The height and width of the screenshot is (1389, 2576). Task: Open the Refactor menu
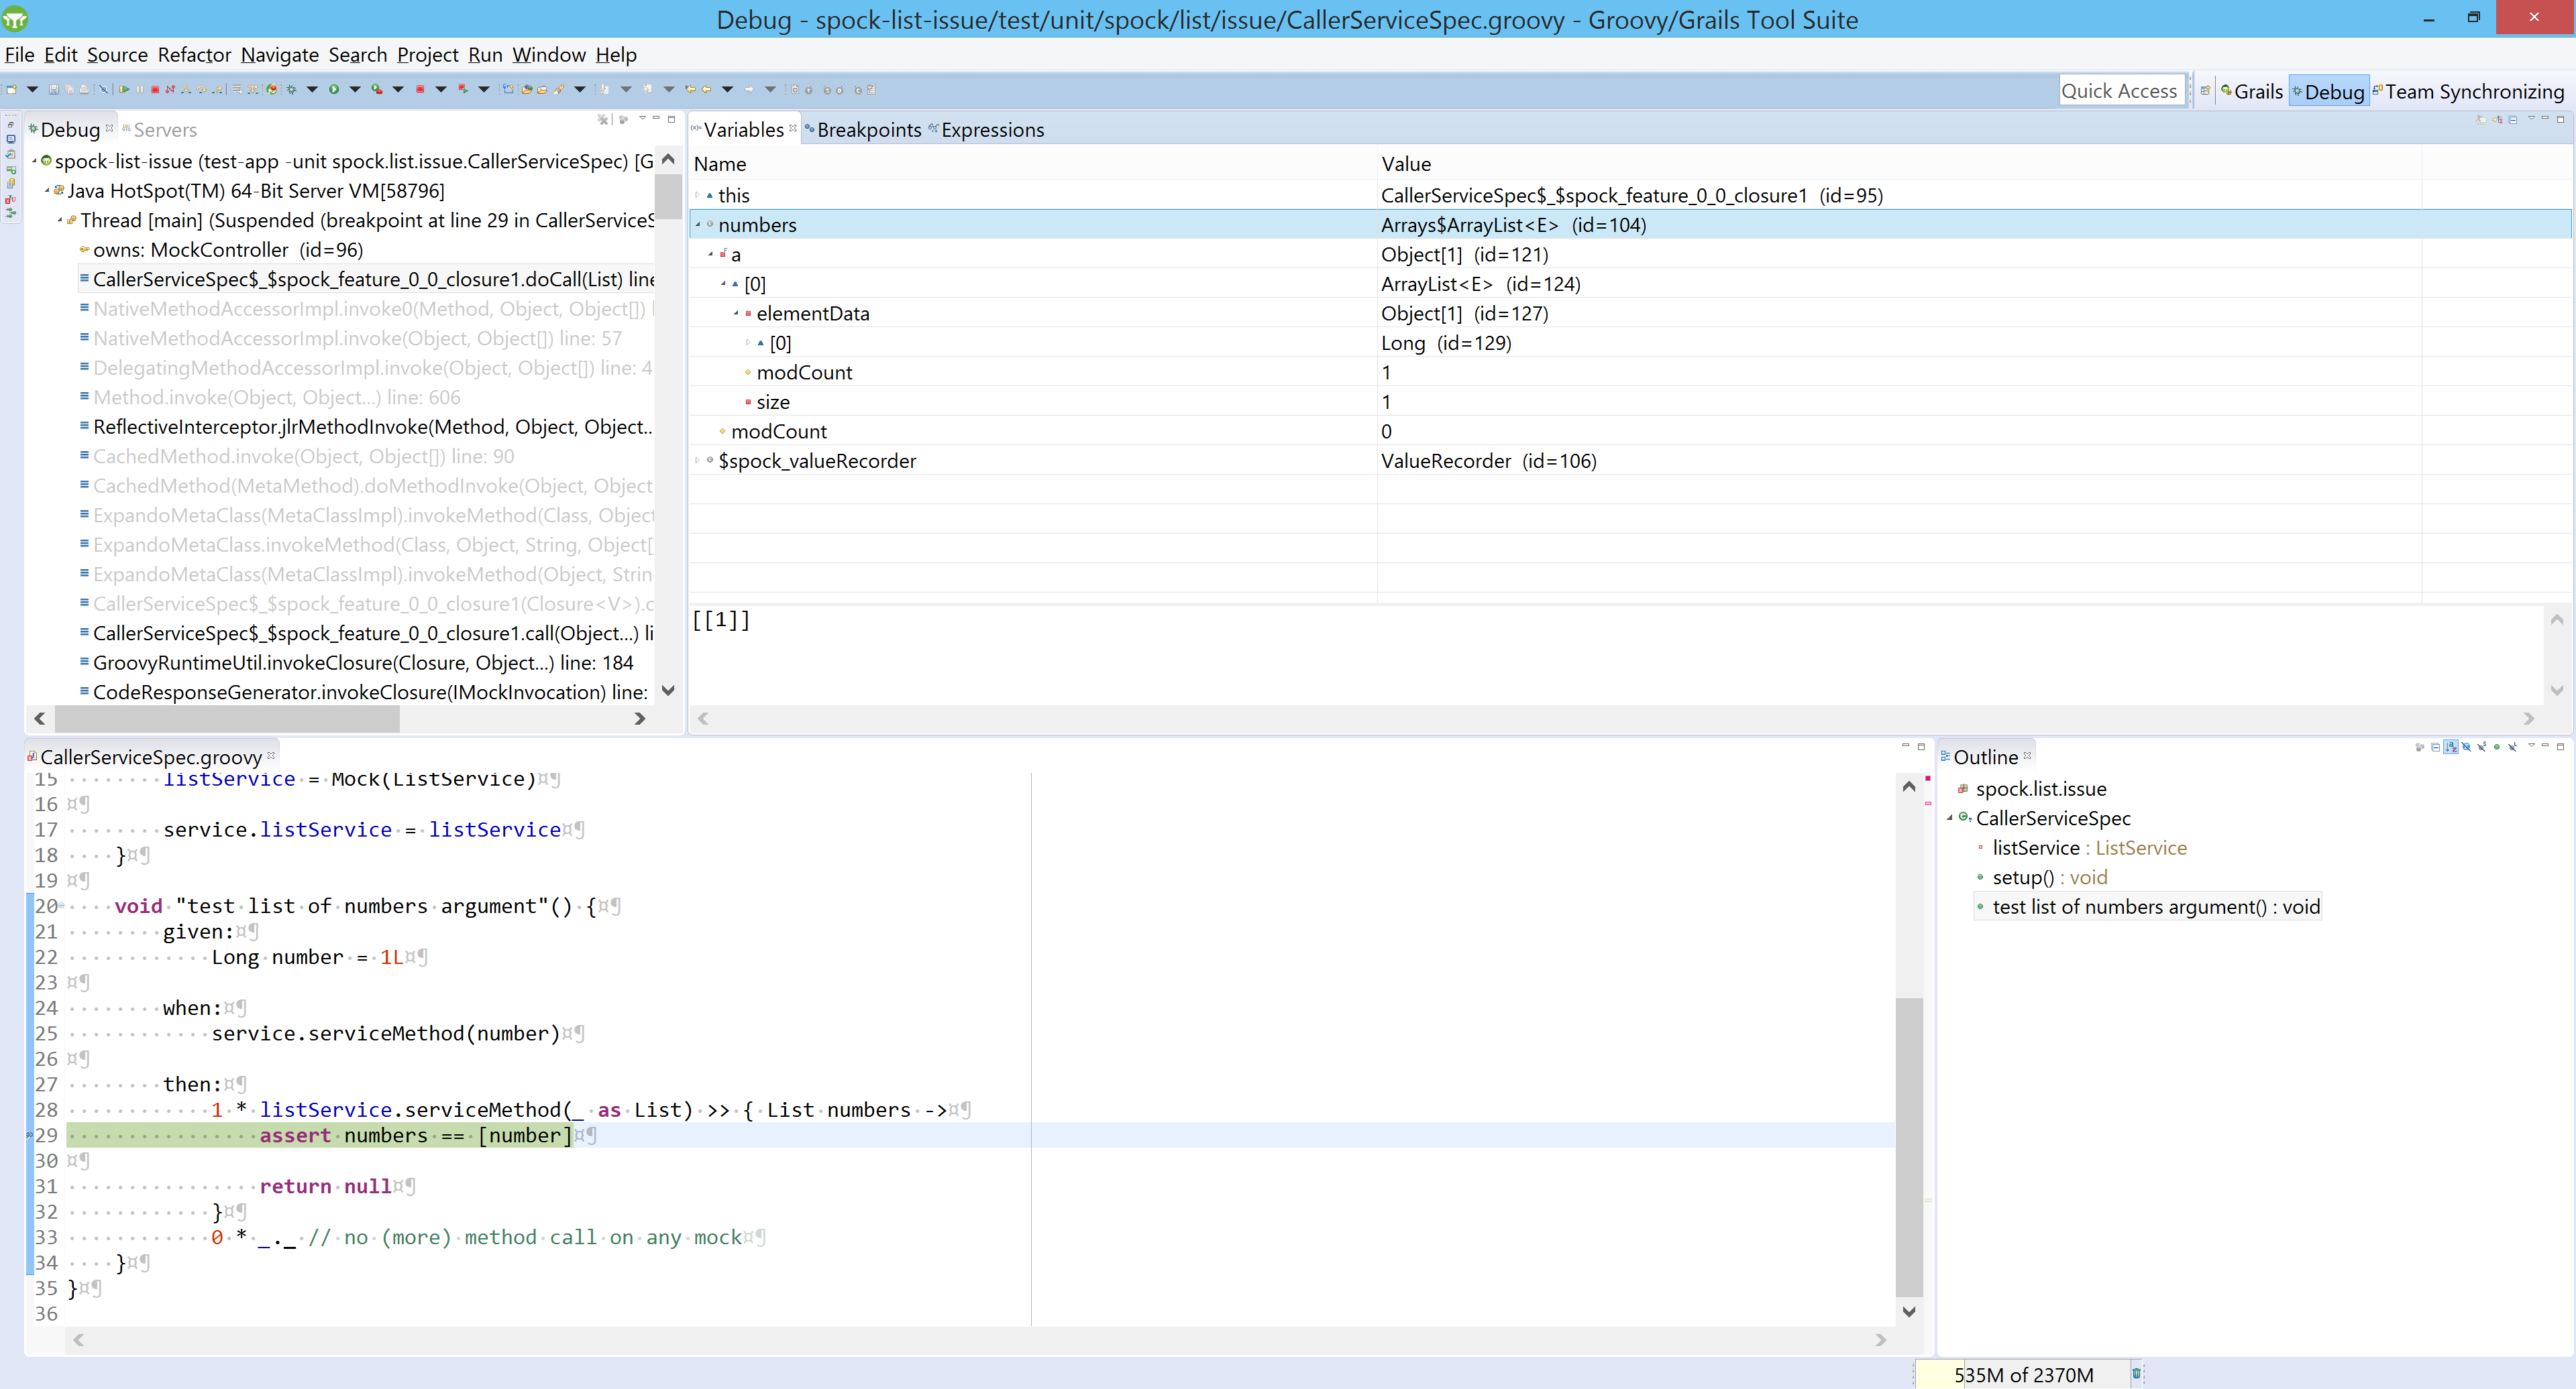pyautogui.click(x=194, y=55)
